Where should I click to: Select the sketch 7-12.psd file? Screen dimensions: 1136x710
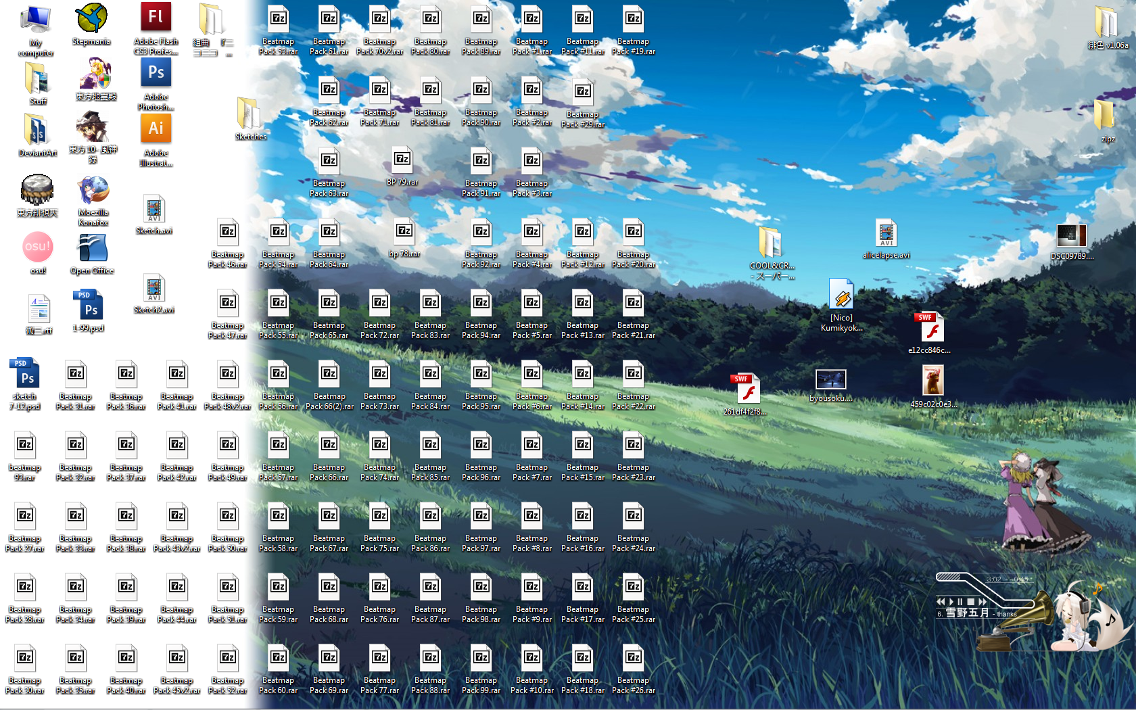(25, 384)
